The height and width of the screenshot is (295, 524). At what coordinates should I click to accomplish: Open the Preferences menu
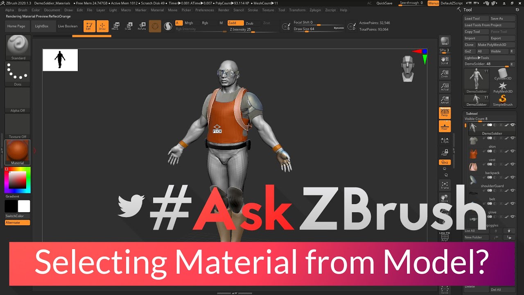(204, 10)
